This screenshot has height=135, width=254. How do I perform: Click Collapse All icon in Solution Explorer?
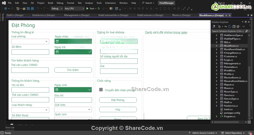[x=234, y=26]
